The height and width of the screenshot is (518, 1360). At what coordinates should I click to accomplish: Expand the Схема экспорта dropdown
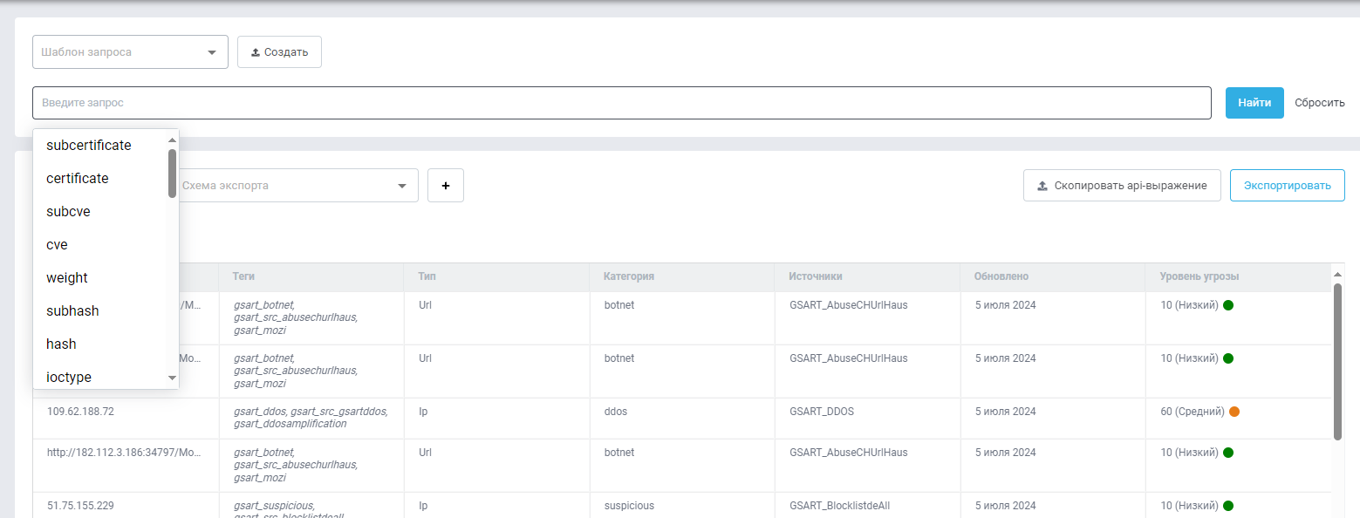point(297,186)
